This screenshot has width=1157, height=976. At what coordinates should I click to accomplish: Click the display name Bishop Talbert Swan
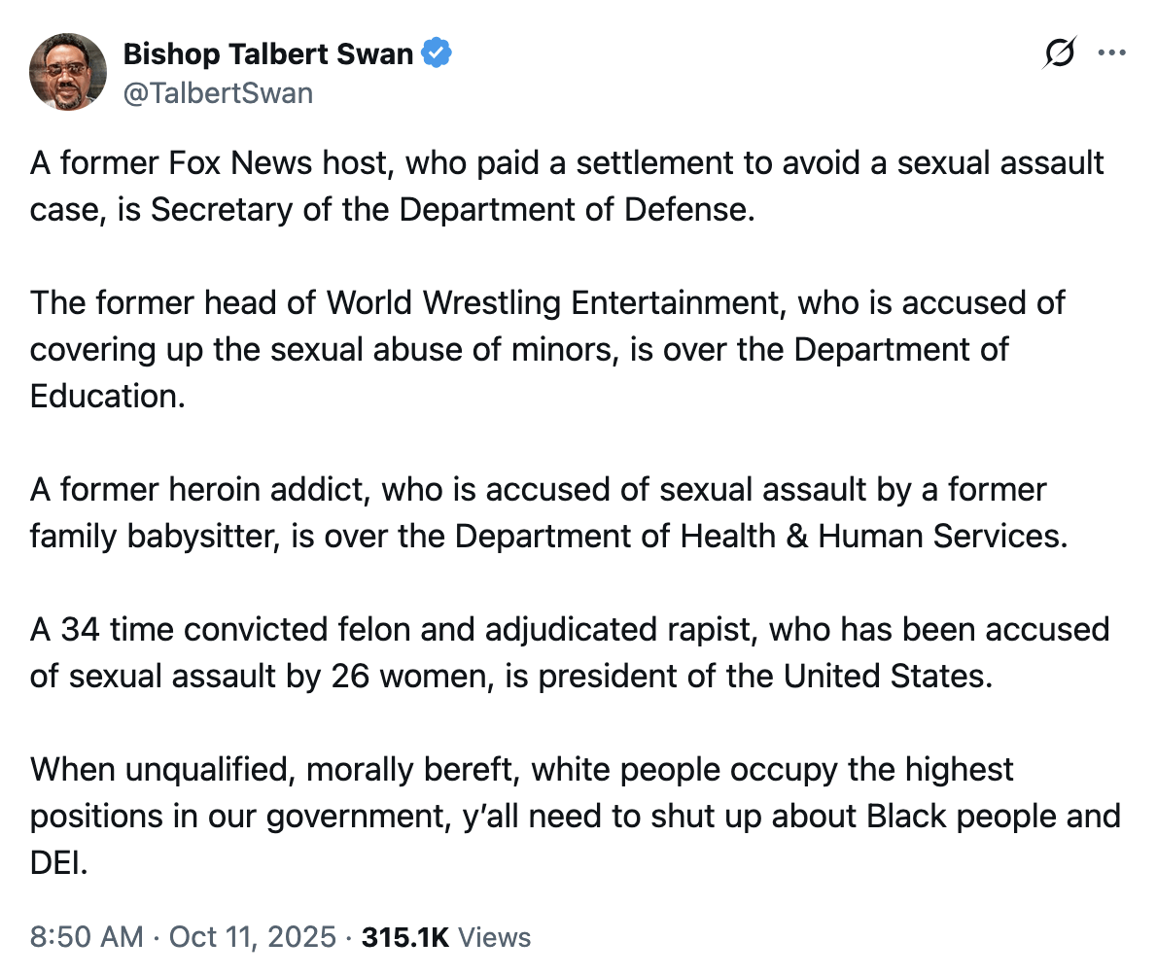pyautogui.click(x=269, y=54)
